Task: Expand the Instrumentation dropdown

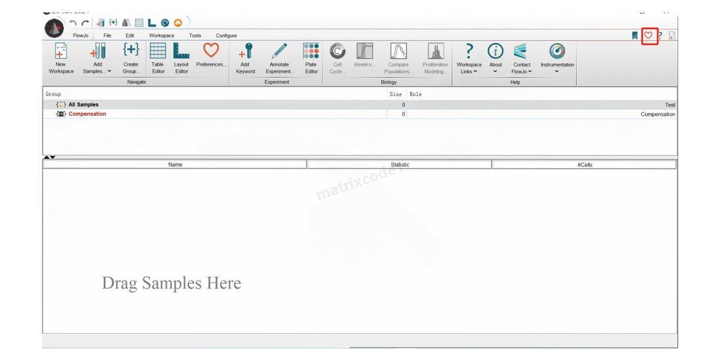Action: [x=557, y=71]
